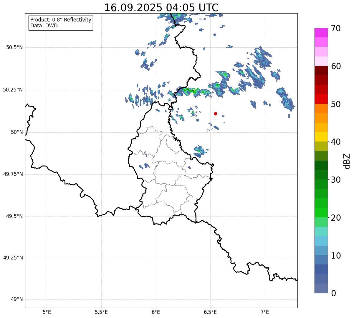
Task: Click the dark maroon swatch just below 60
Action: (321, 71)
